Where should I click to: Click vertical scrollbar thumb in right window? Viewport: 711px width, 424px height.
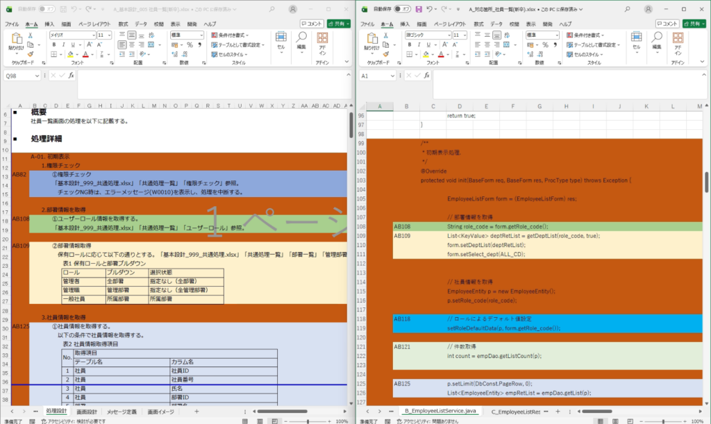706,182
